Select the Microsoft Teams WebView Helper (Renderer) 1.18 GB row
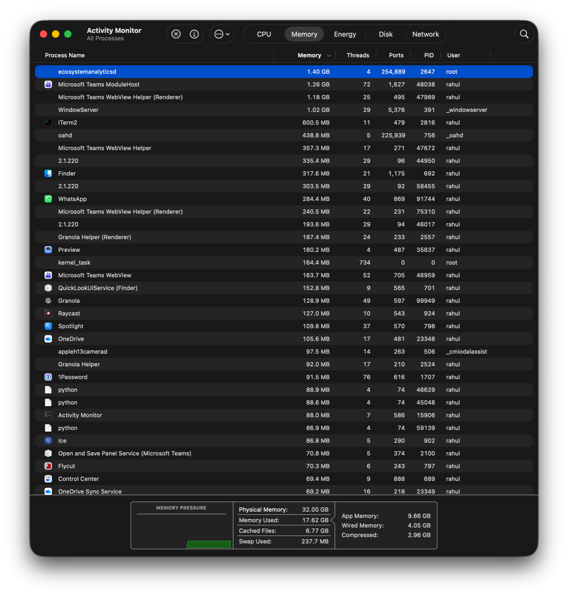Viewport: 568px width, 596px height. pyautogui.click(x=284, y=97)
